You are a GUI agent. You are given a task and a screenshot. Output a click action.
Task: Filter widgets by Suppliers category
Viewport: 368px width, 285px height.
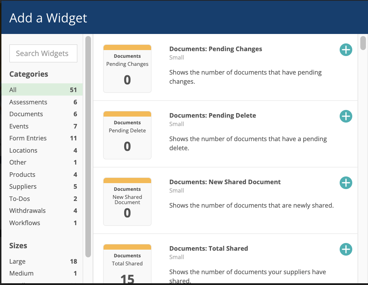(42, 187)
